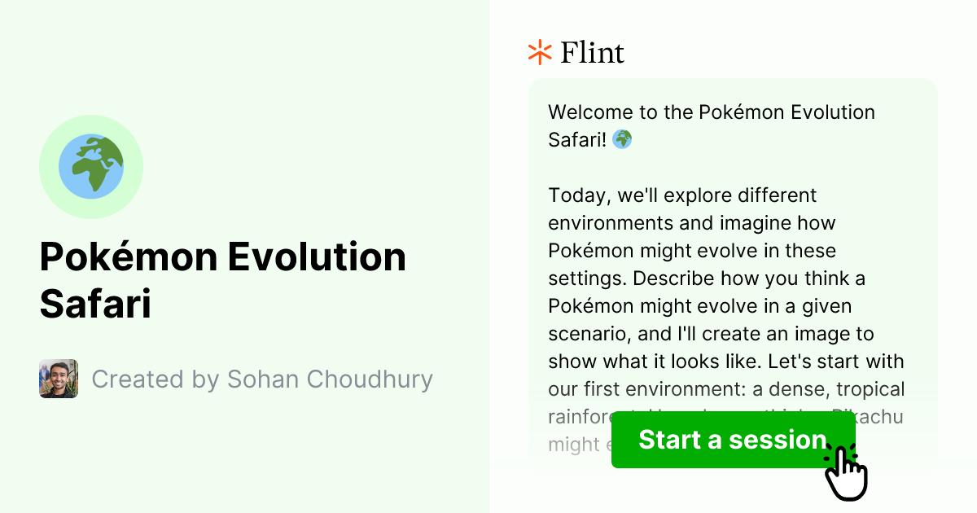The height and width of the screenshot is (513, 977).
Task: Start a session with the green button
Action: tap(732, 440)
